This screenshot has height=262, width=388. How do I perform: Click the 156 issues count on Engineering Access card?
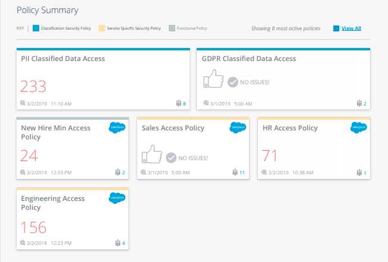(x=33, y=228)
